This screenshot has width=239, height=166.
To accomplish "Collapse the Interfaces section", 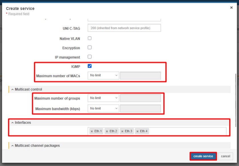I will (13, 123).
